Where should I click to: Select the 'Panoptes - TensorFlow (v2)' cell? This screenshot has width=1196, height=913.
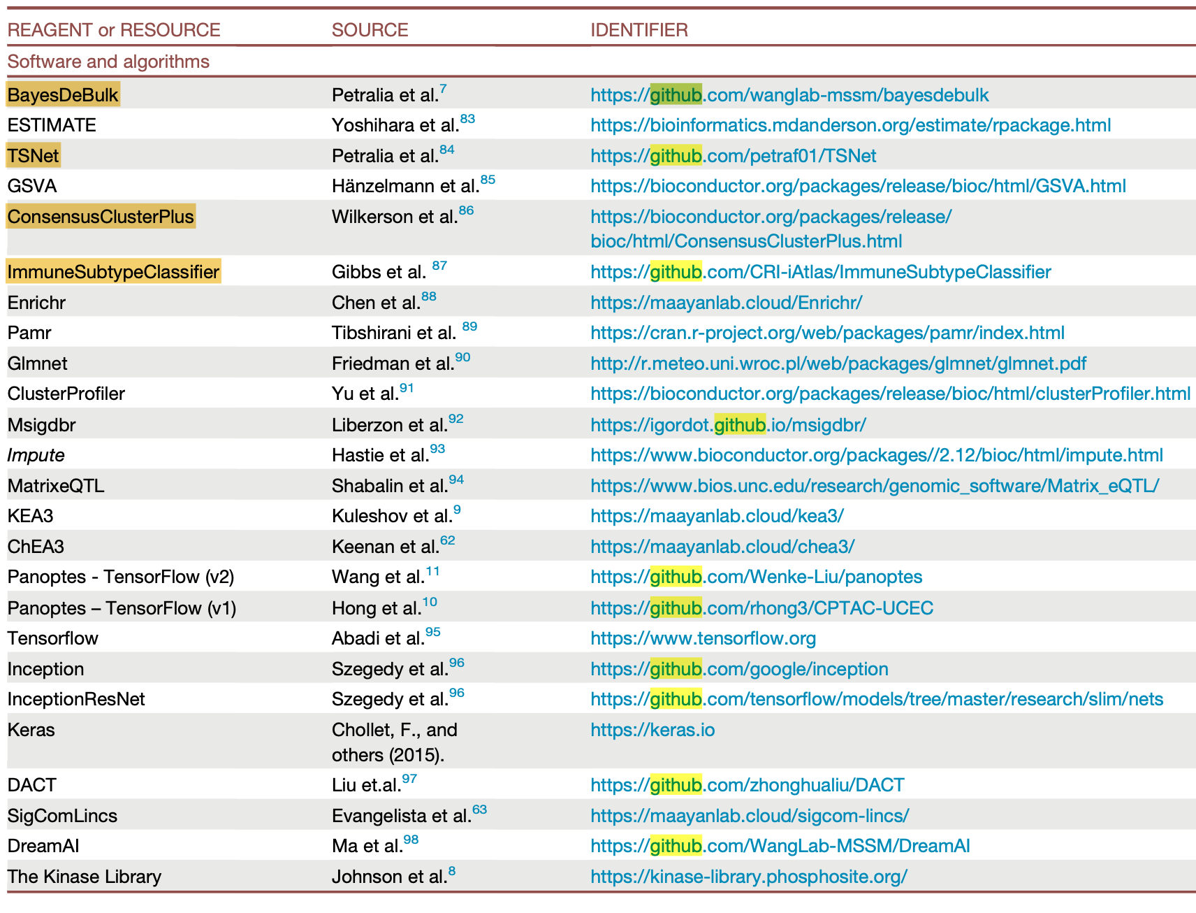tap(121, 577)
